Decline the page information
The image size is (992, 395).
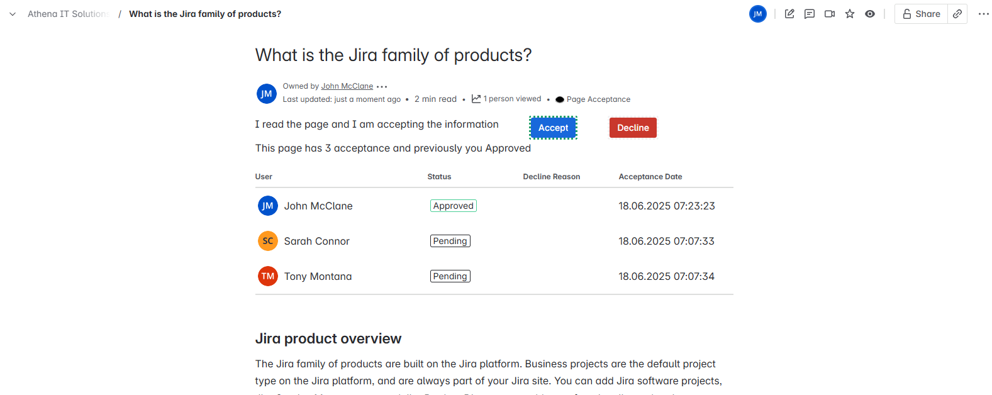point(633,128)
